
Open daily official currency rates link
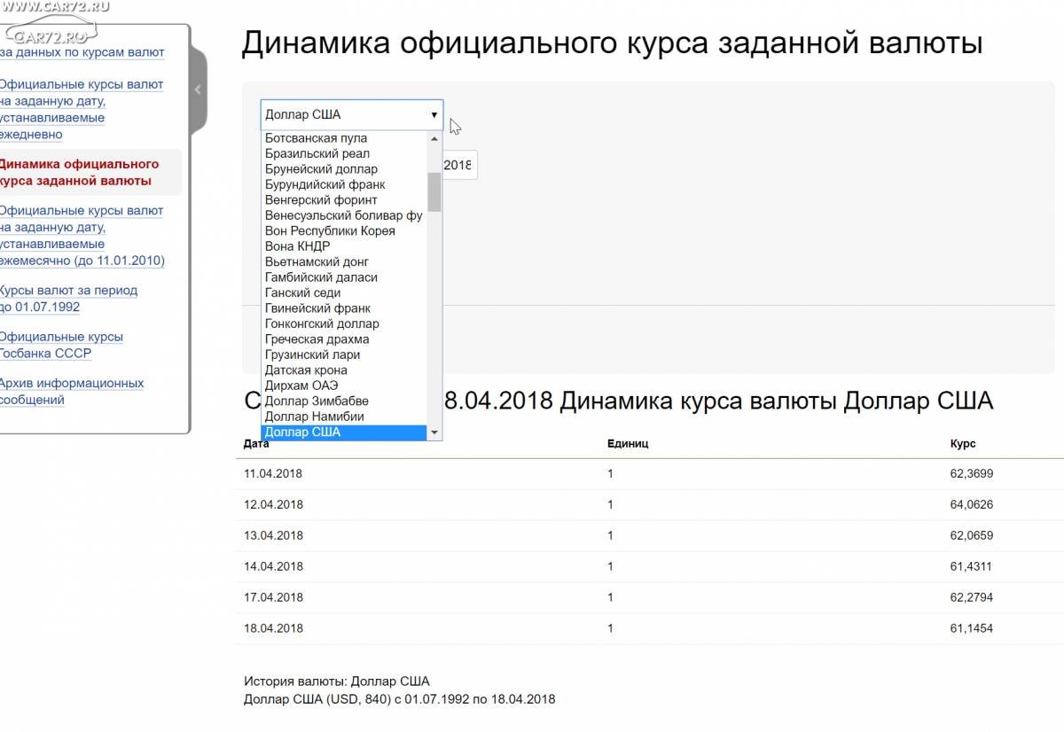[81, 110]
